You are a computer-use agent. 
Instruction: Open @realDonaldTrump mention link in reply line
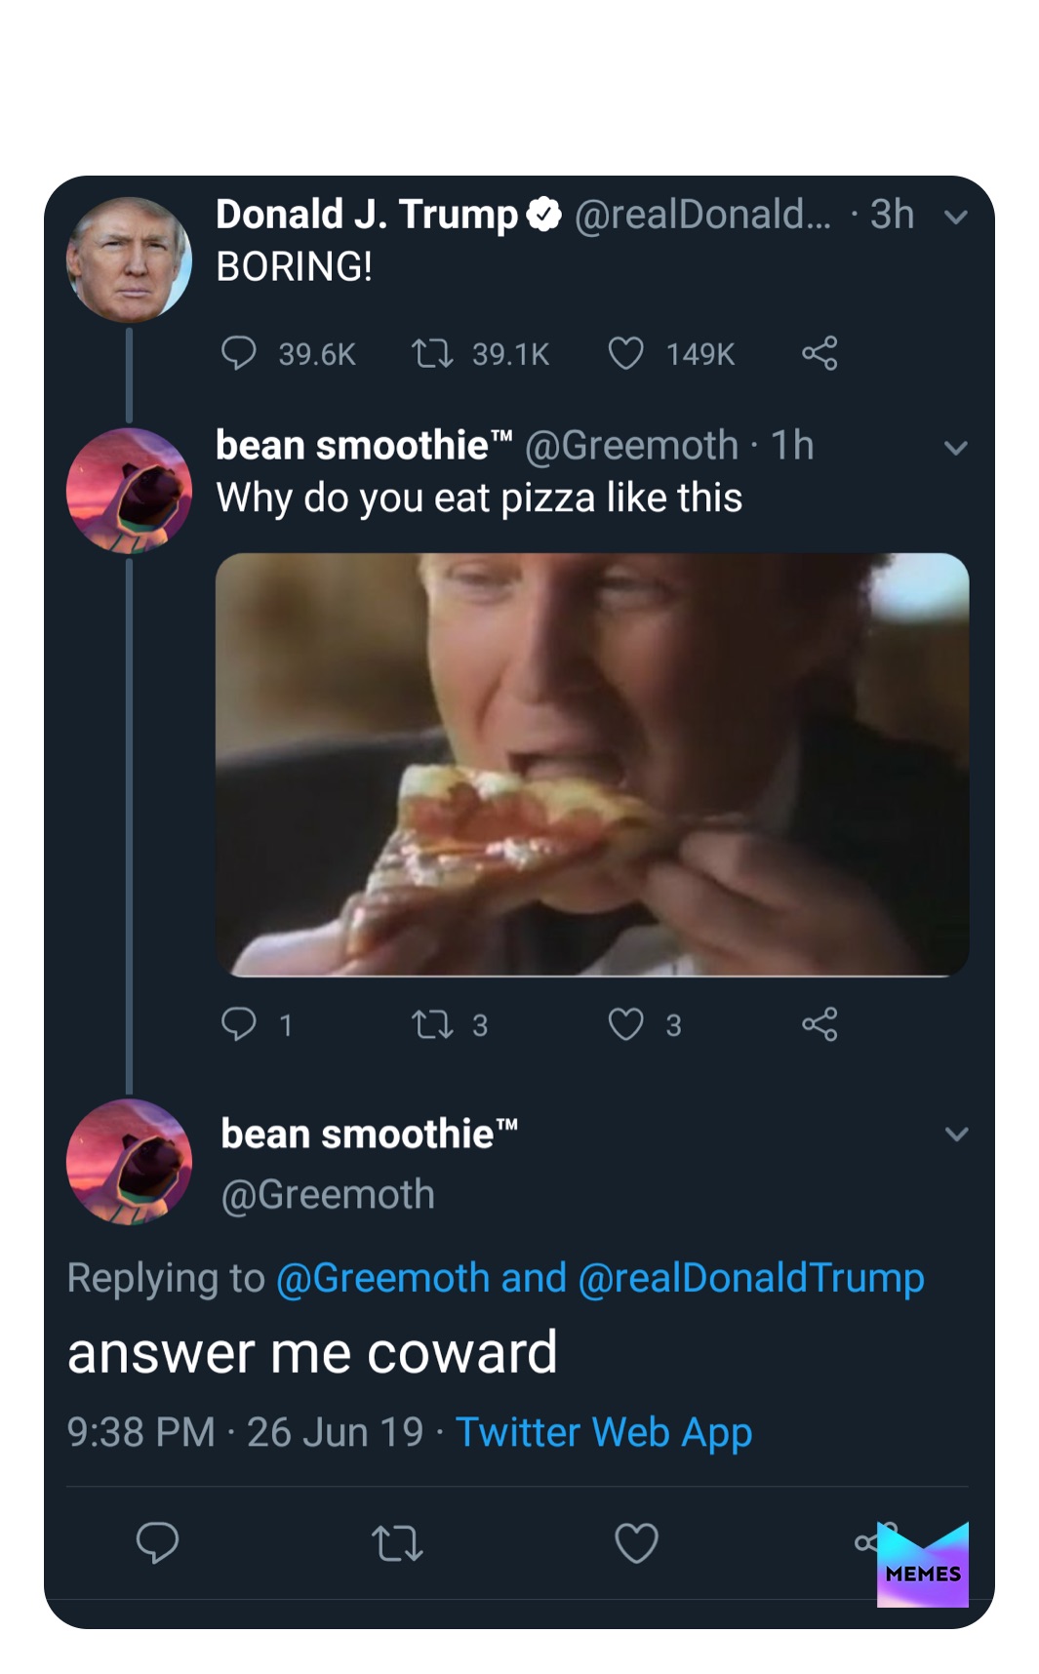751,1278
